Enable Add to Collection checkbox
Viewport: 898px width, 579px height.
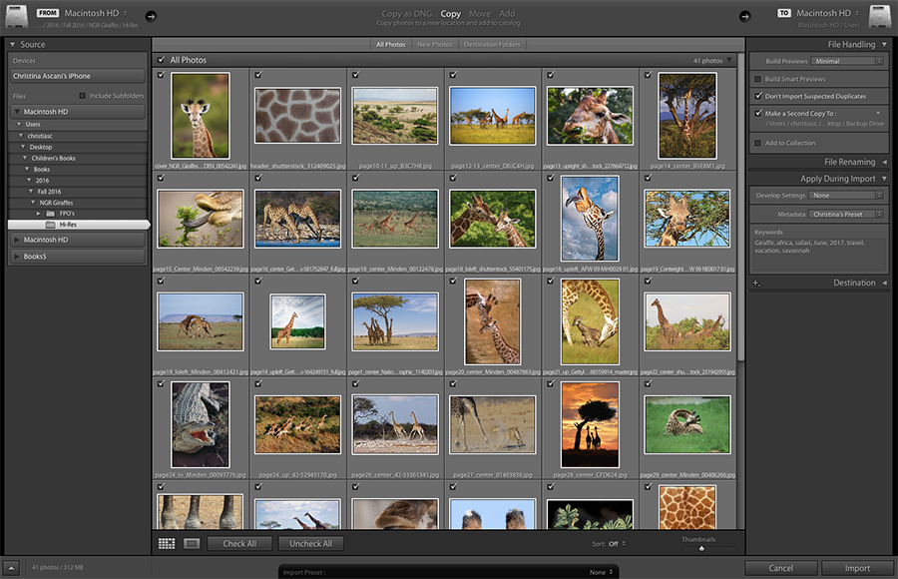757,143
